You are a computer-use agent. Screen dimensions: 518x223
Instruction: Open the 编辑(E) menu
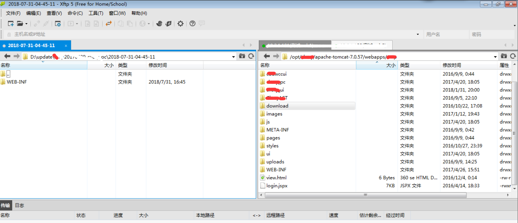[34, 13]
